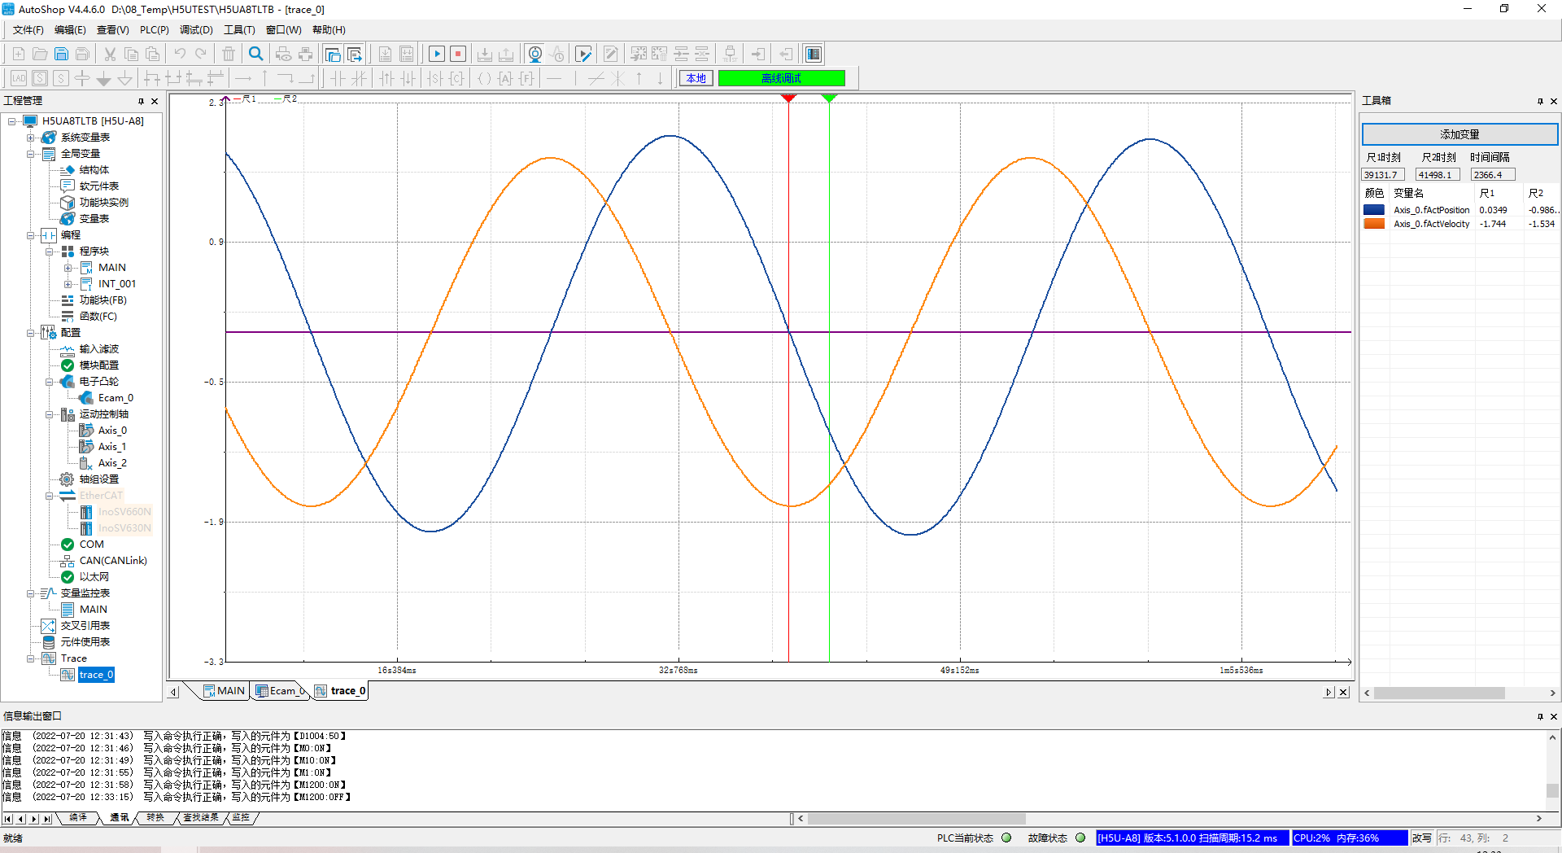The height and width of the screenshot is (853, 1562).
Task: Click the Download to PLC icon
Action: pos(484,54)
